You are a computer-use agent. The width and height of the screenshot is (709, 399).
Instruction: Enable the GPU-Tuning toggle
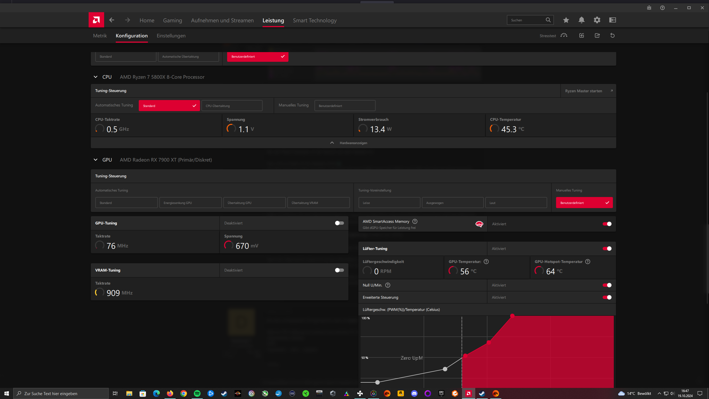(x=339, y=223)
